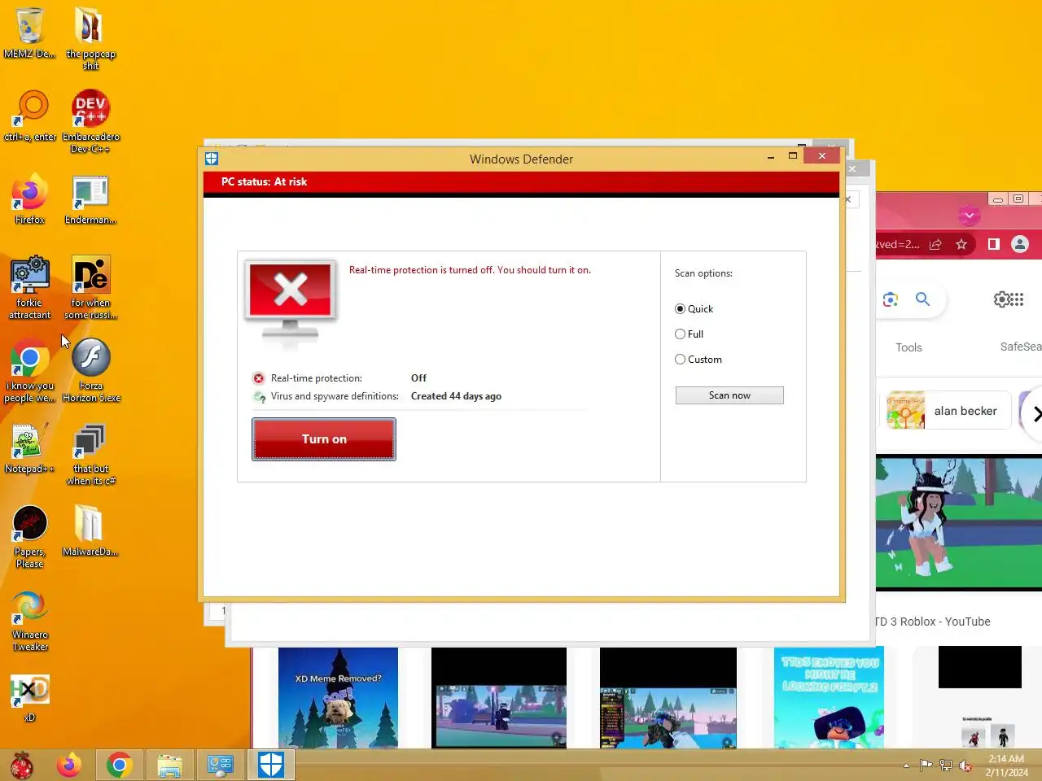Show hidden tray icons arrow
This screenshot has height=781, width=1042.
coord(906,766)
